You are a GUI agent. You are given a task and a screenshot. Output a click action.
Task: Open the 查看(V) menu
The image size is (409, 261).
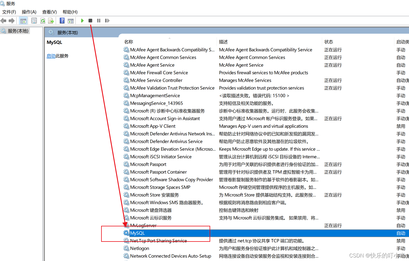coord(50,12)
